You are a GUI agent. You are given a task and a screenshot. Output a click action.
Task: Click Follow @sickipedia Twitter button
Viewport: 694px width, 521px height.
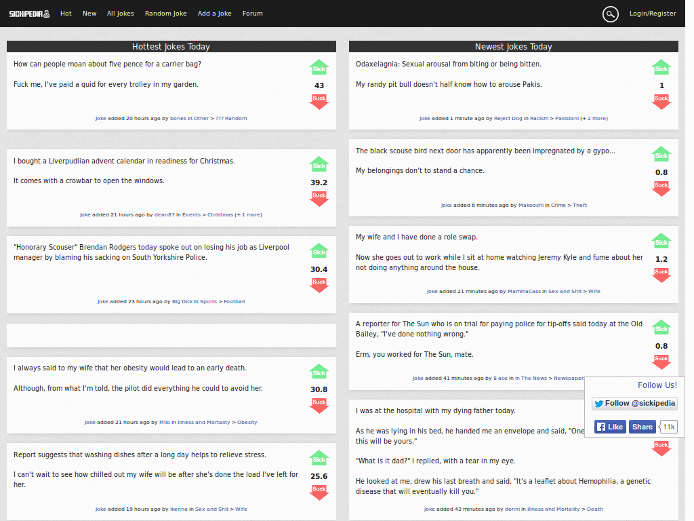click(634, 404)
